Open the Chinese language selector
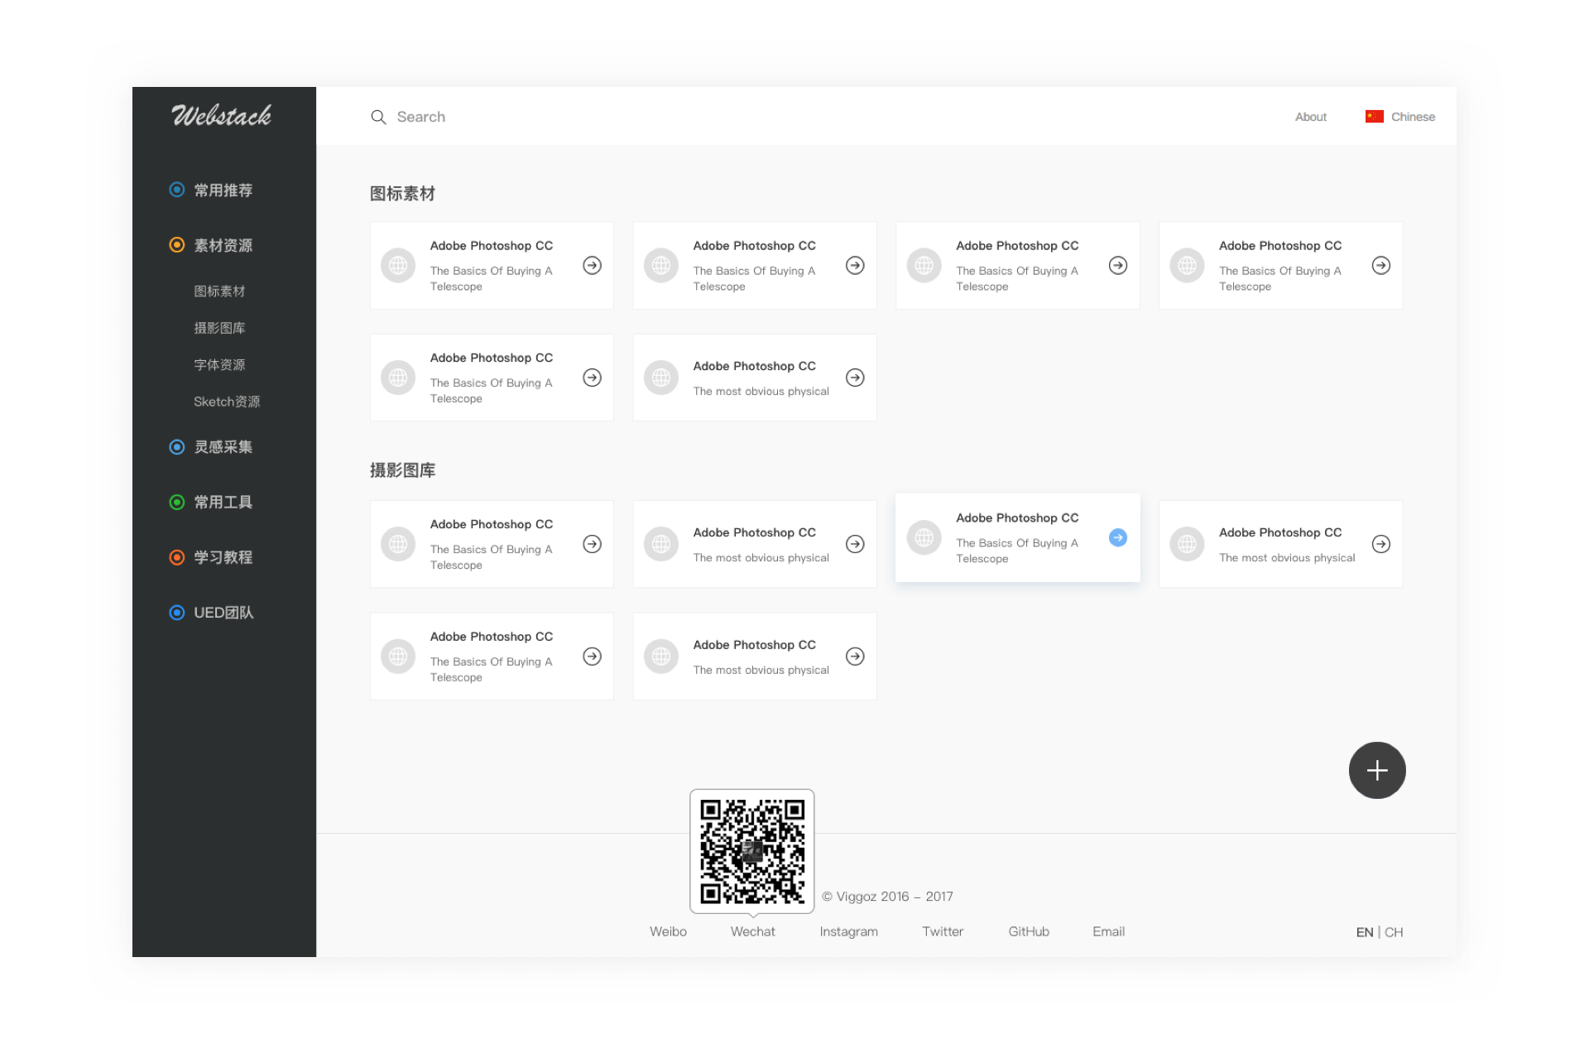1589x1044 pixels. pos(1413,117)
